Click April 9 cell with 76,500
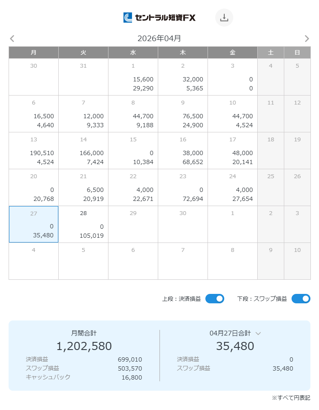Screen dimensions: 319x410 tap(183, 114)
